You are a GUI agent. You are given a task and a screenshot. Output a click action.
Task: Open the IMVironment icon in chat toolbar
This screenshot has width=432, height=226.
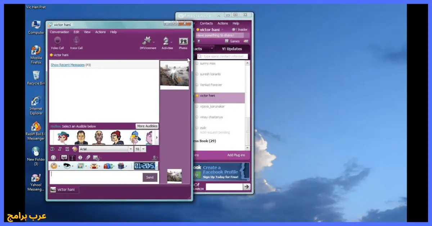pyautogui.click(x=147, y=42)
